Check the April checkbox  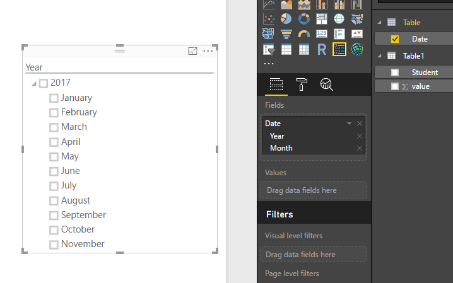click(x=54, y=142)
